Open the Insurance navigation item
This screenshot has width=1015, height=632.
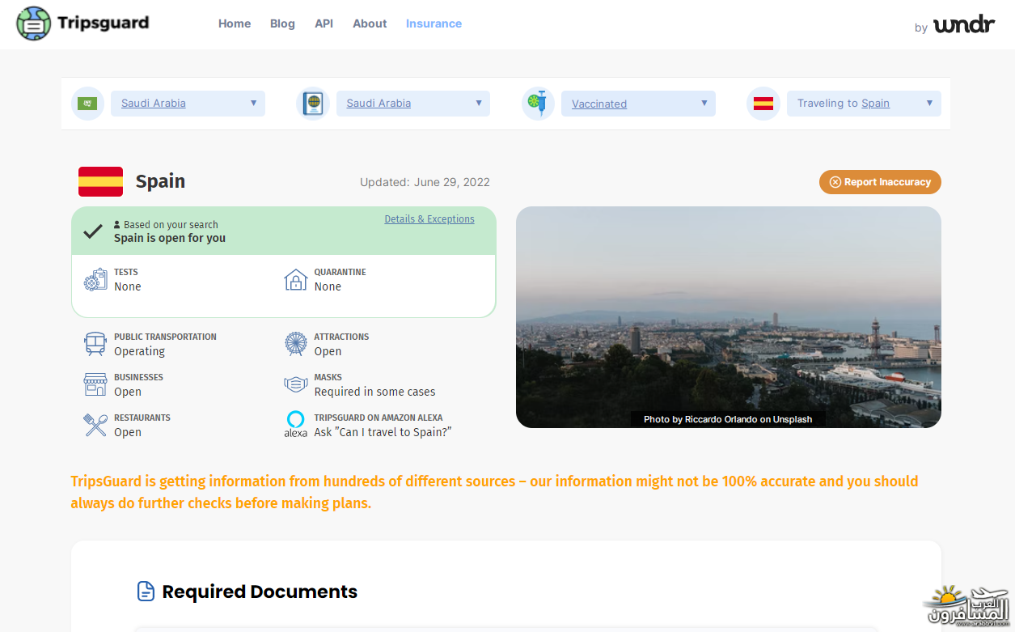tap(433, 23)
